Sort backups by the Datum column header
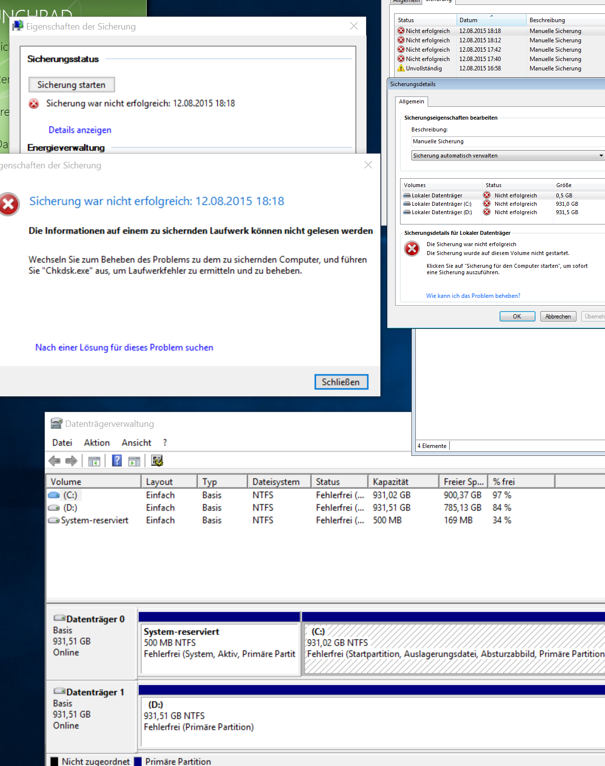The width and height of the screenshot is (605, 766). point(491,20)
